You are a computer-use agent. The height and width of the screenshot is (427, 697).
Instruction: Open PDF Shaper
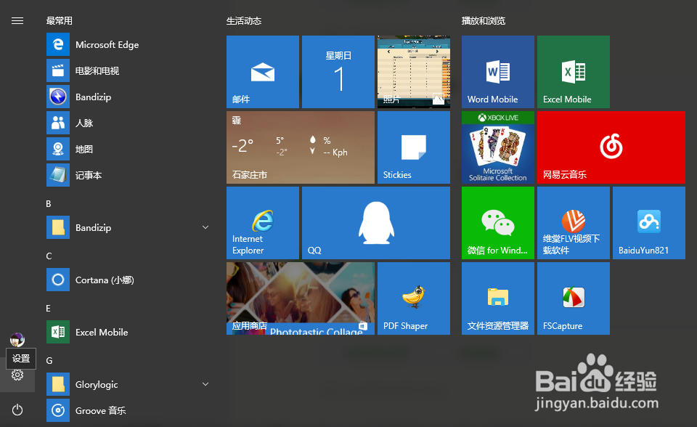[x=413, y=298]
